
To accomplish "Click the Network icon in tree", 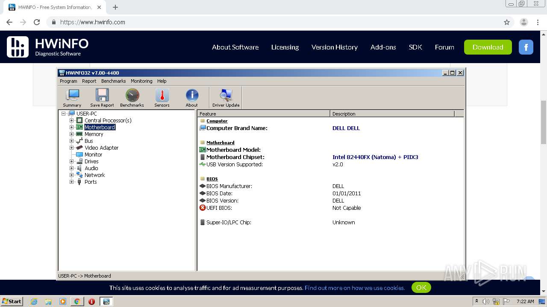I will click(79, 175).
